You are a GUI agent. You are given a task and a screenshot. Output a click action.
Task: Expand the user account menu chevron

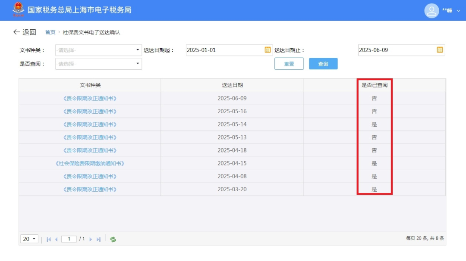coord(458,11)
